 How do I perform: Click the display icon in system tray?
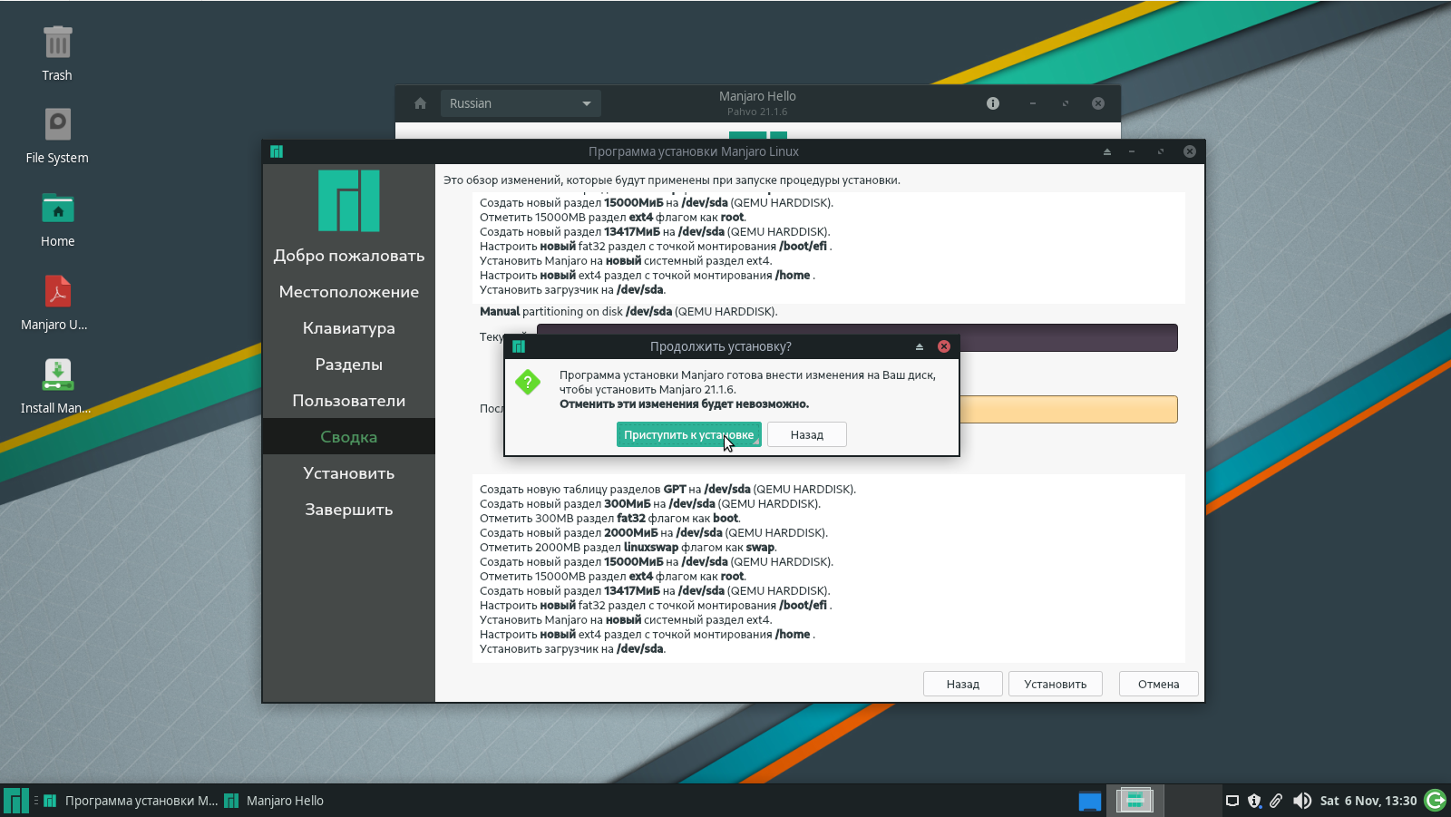[1232, 801]
